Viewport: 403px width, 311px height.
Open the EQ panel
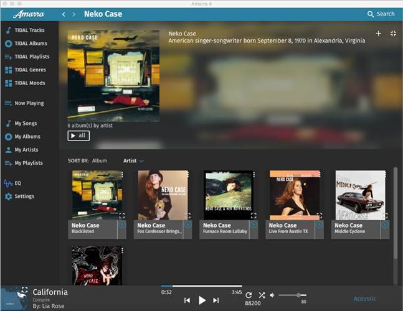click(17, 183)
